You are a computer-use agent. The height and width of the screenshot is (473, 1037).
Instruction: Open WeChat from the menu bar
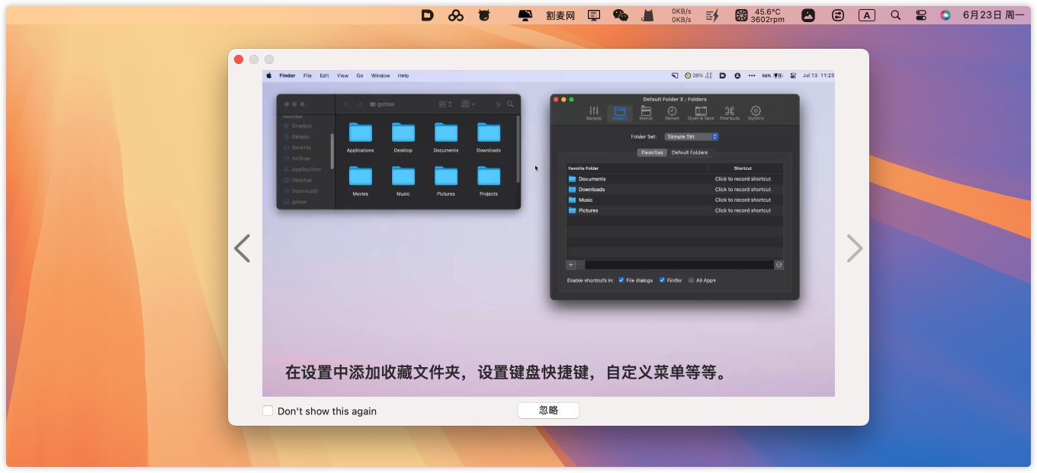coord(621,15)
